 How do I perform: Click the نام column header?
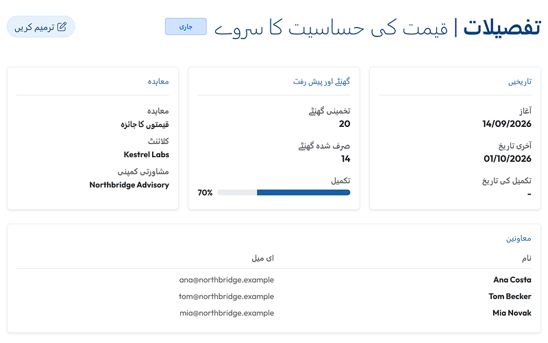click(527, 259)
